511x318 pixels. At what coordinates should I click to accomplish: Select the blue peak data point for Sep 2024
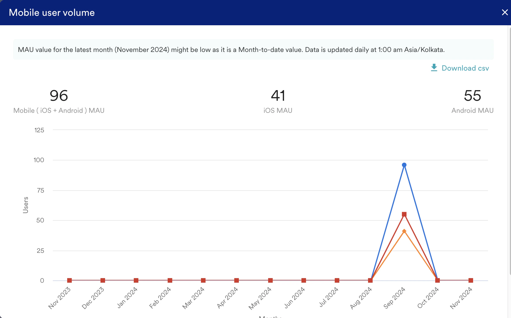[x=404, y=164]
